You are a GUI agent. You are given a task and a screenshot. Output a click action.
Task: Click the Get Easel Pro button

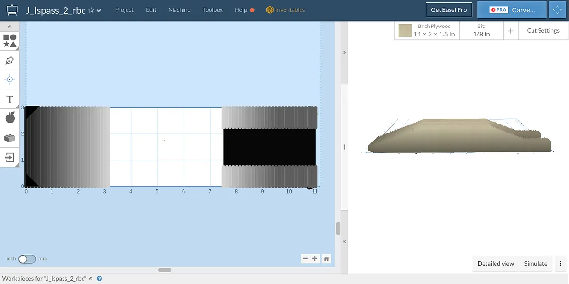click(x=449, y=10)
